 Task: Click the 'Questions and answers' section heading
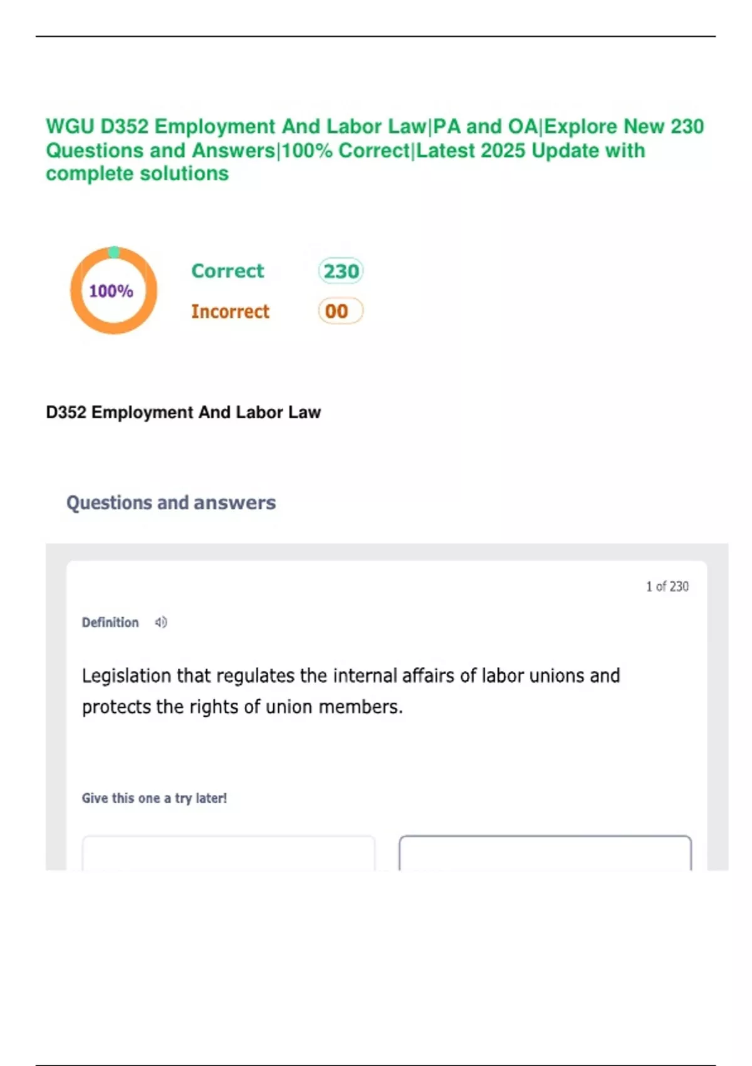coord(171,503)
